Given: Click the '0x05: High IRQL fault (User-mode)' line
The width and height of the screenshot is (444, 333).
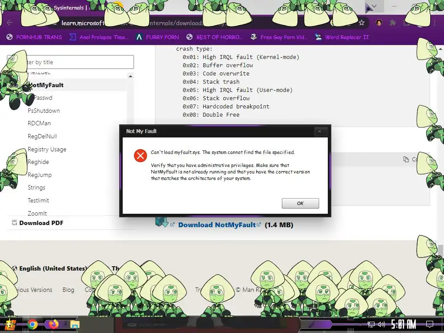Looking at the screenshot, I should coord(238,90).
